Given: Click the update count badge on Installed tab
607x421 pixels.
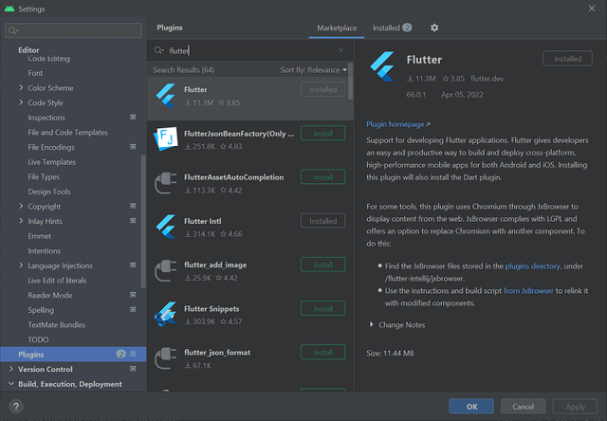Looking at the screenshot, I should tap(407, 27).
